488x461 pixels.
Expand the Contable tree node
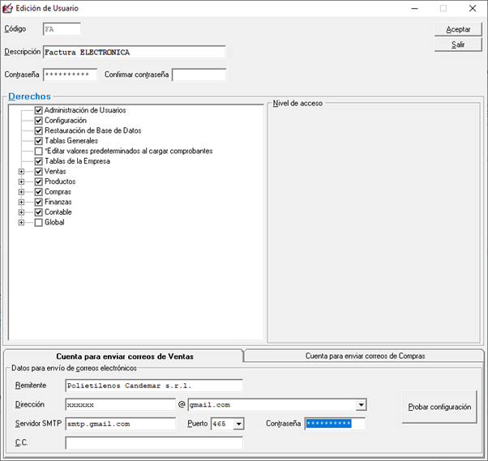pos(22,212)
